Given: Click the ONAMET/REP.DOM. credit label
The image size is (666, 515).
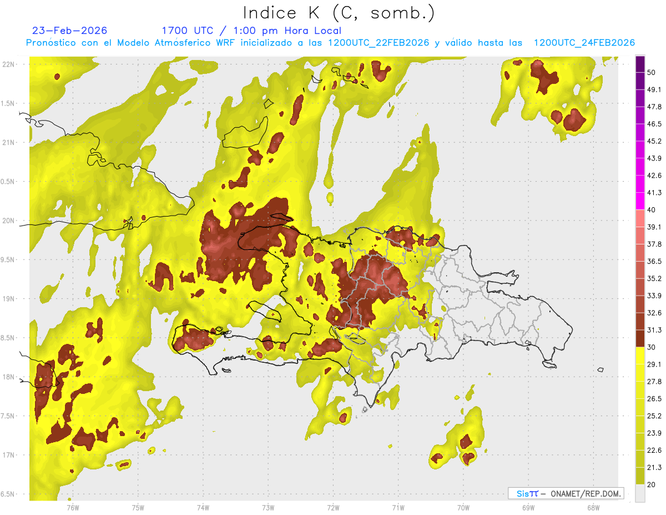Looking at the screenshot, I should (x=584, y=493).
